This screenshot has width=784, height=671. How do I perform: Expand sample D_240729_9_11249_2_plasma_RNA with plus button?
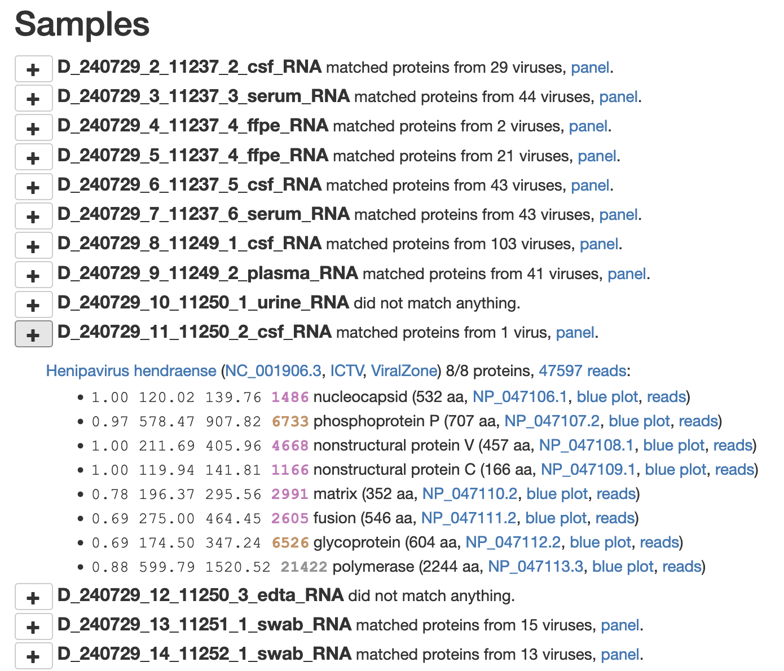click(x=33, y=275)
